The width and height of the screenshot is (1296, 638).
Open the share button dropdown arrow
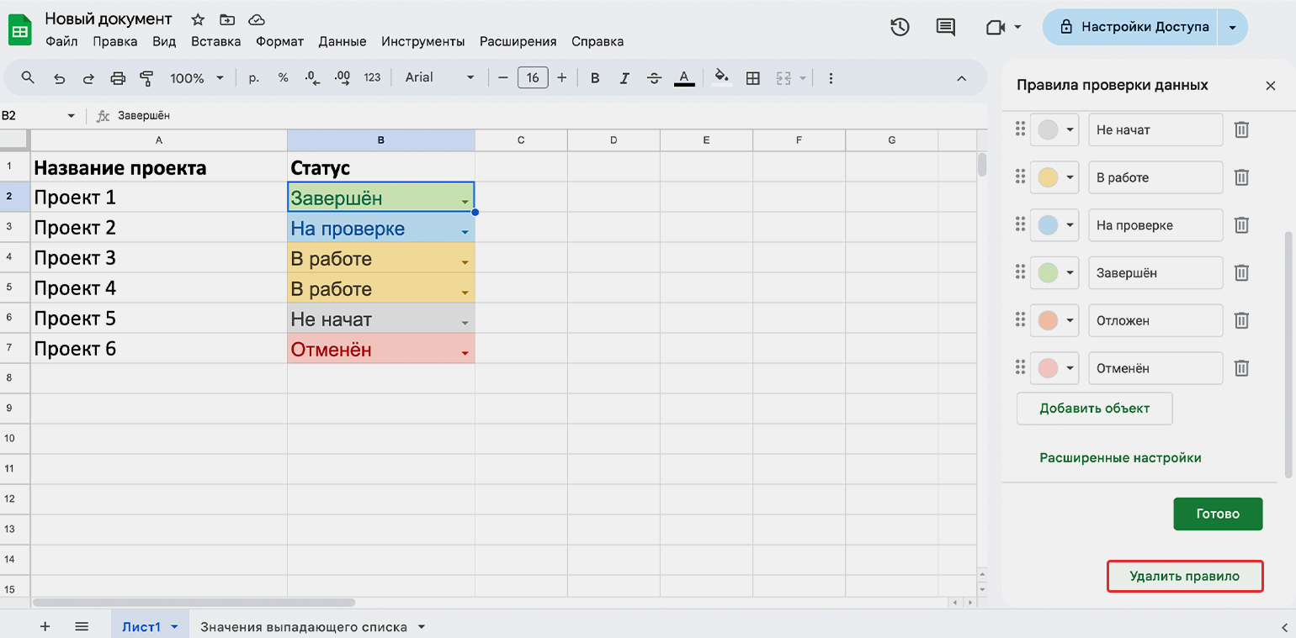1233,27
